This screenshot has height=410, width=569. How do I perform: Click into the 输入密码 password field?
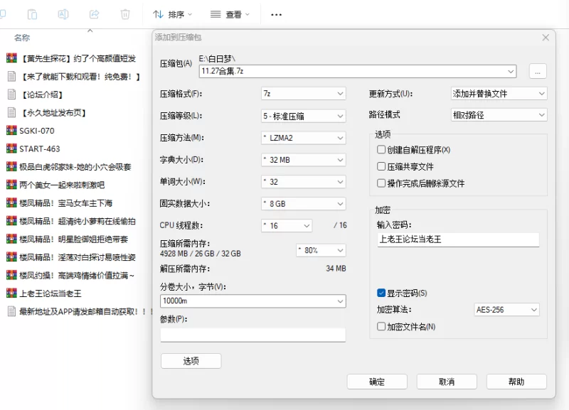tap(457, 239)
